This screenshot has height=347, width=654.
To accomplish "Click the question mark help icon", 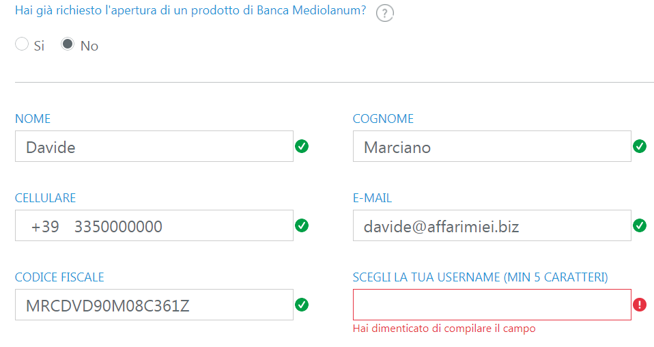I will pos(385,13).
